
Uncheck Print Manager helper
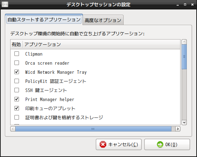point(17,99)
